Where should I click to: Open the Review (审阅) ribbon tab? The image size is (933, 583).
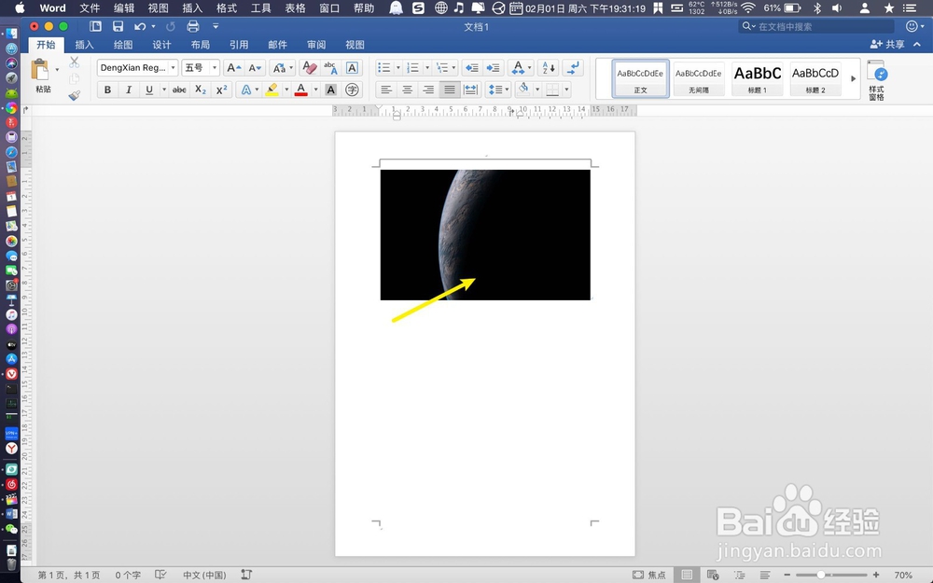[x=316, y=45]
